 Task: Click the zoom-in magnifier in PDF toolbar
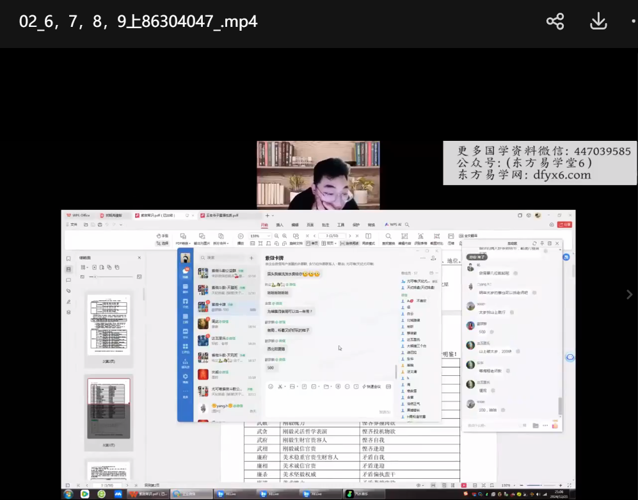pos(284,236)
